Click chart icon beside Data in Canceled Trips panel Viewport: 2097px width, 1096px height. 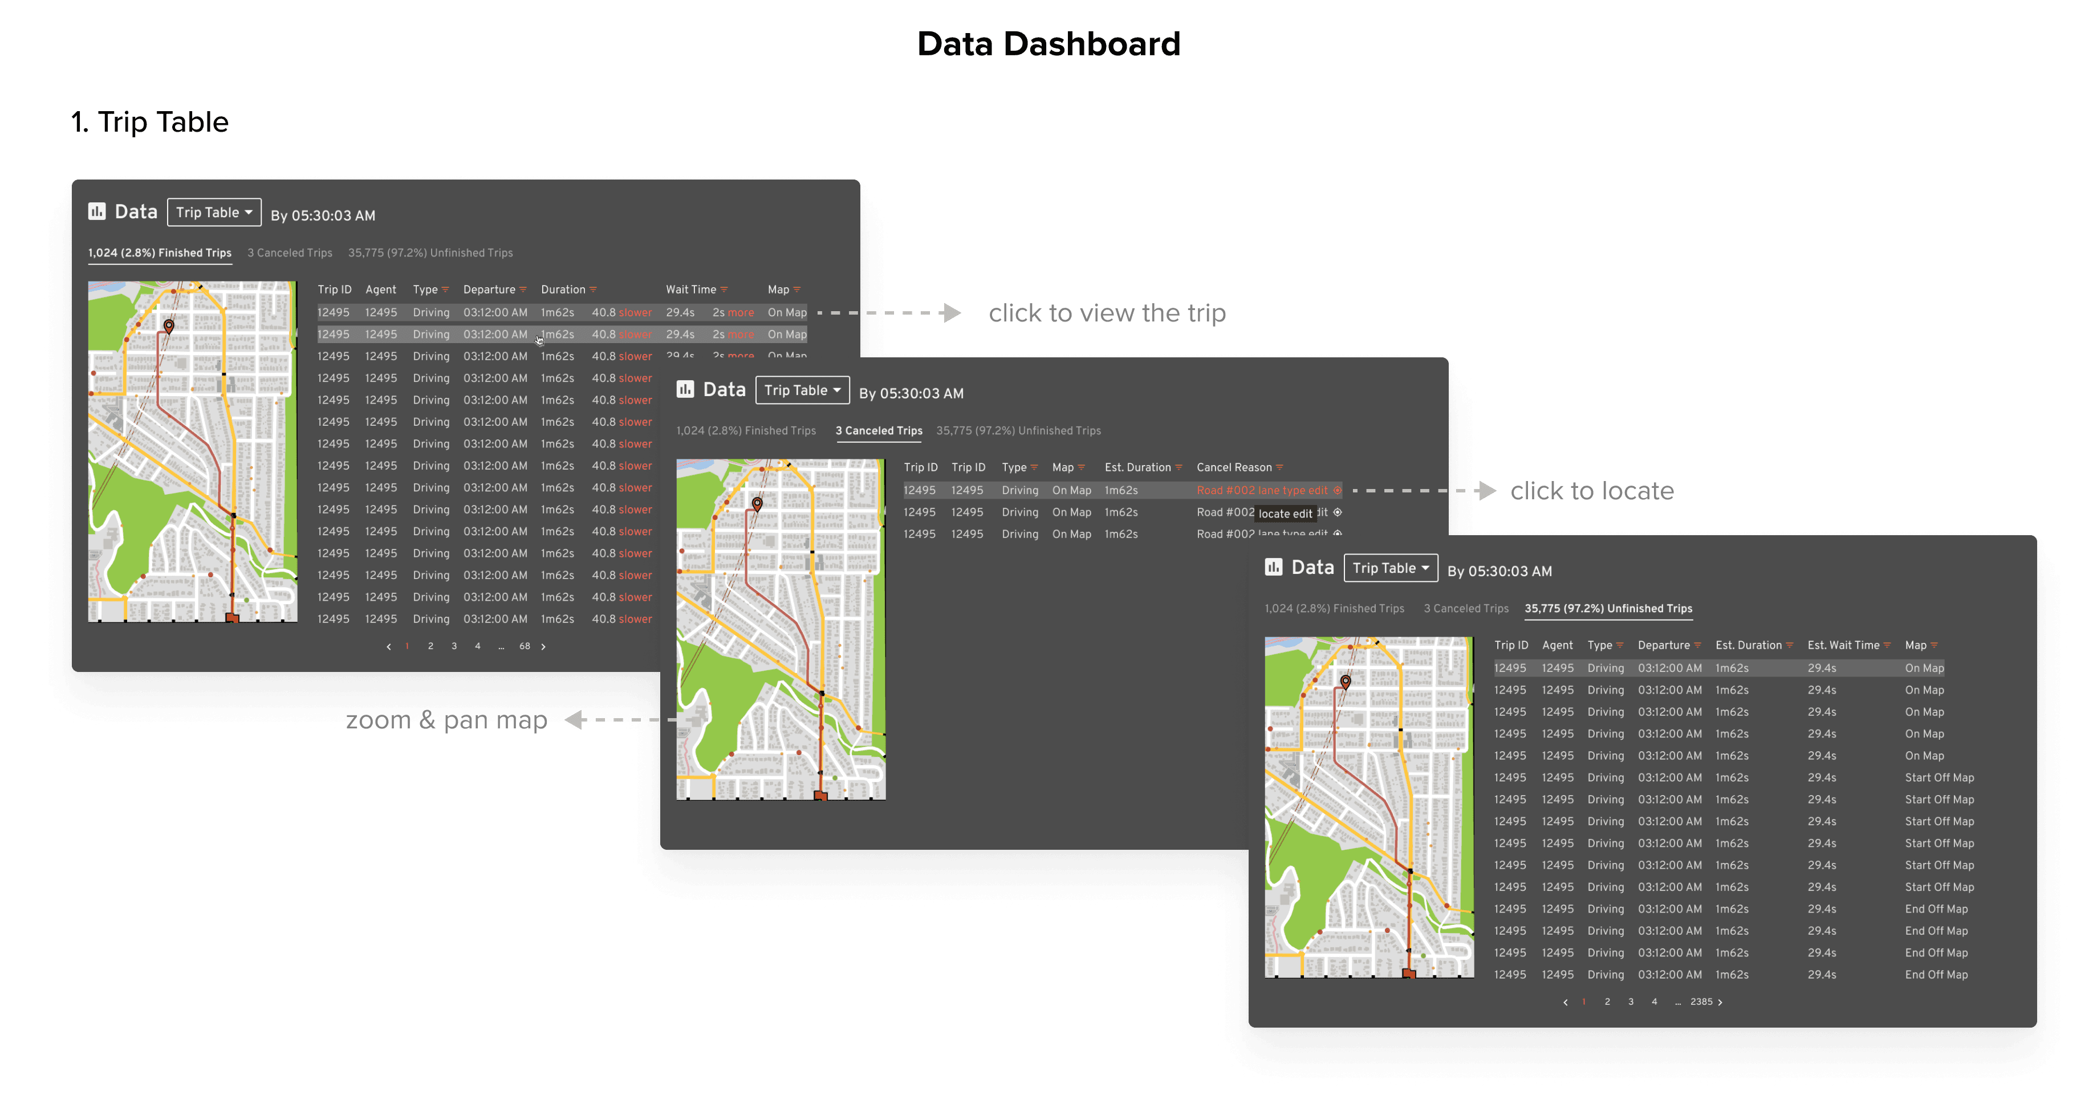click(x=685, y=390)
